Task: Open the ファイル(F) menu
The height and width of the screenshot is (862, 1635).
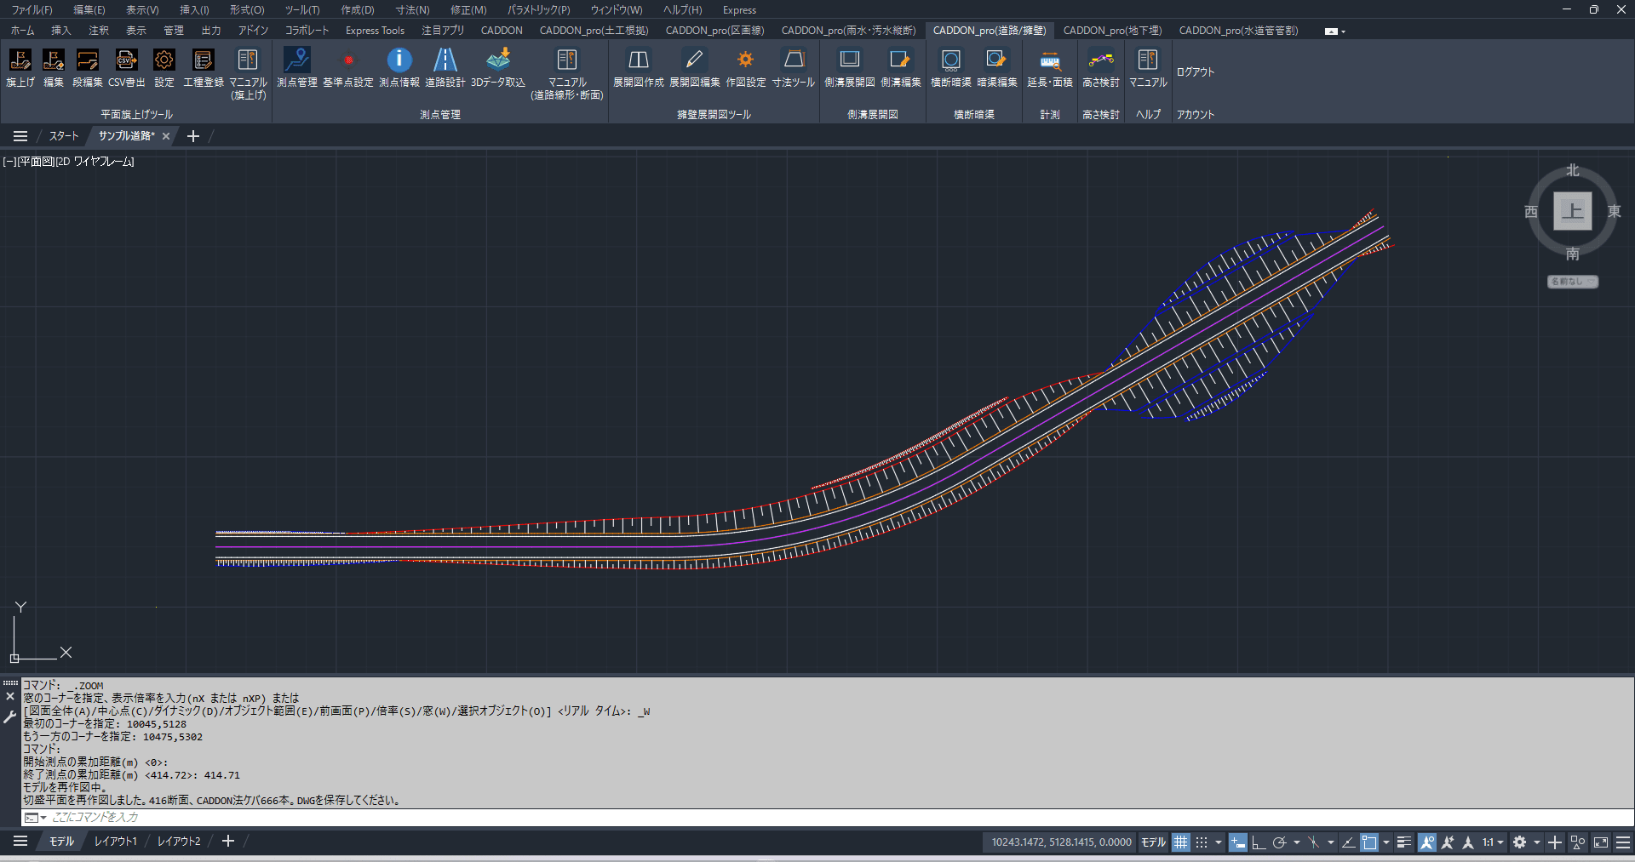Action: [32, 10]
